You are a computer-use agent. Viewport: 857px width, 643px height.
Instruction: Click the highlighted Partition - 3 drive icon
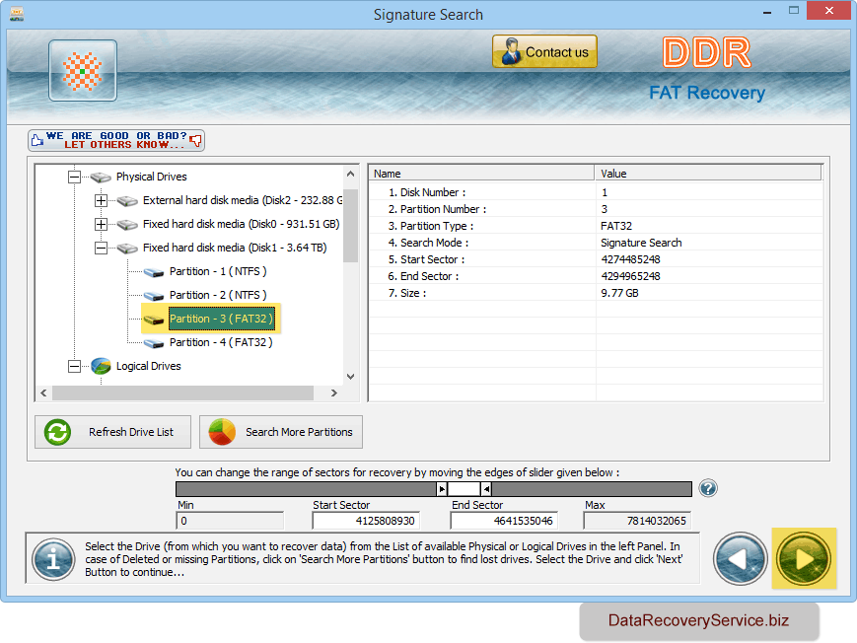[154, 320]
